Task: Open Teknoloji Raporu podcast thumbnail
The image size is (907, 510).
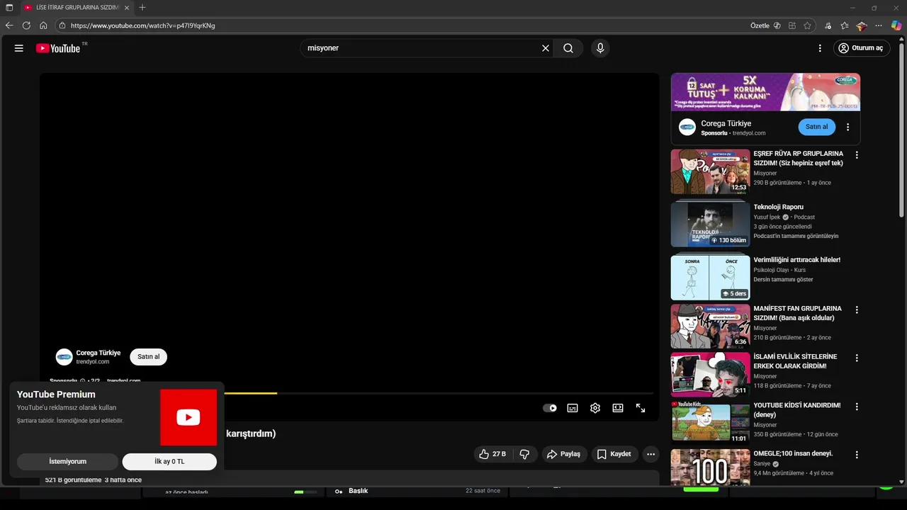Action: 710,225
